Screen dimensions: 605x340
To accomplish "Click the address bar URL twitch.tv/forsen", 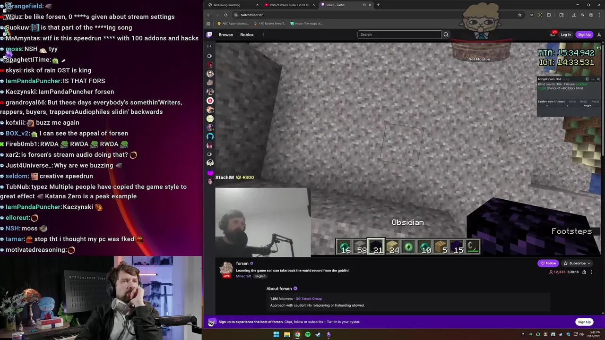I will tap(251, 15).
